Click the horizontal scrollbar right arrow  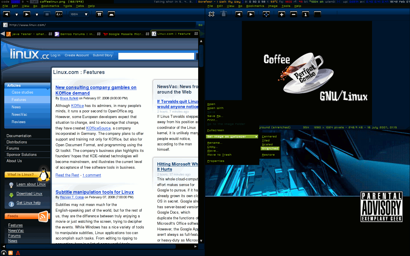[x=196, y=246]
